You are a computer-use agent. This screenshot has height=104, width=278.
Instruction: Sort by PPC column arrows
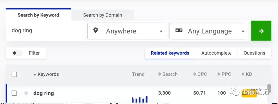[219, 74]
